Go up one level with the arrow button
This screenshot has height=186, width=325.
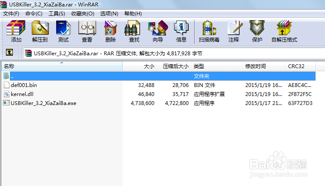click(9, 53)
